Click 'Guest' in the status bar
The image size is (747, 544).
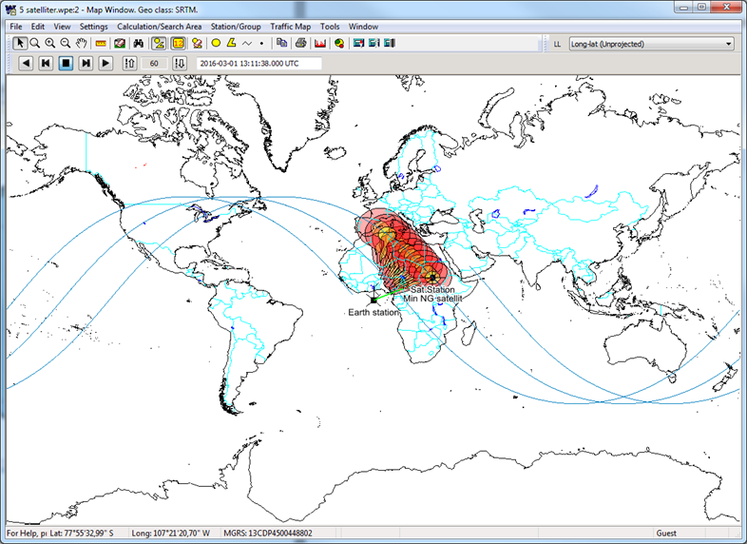[666, 533]
